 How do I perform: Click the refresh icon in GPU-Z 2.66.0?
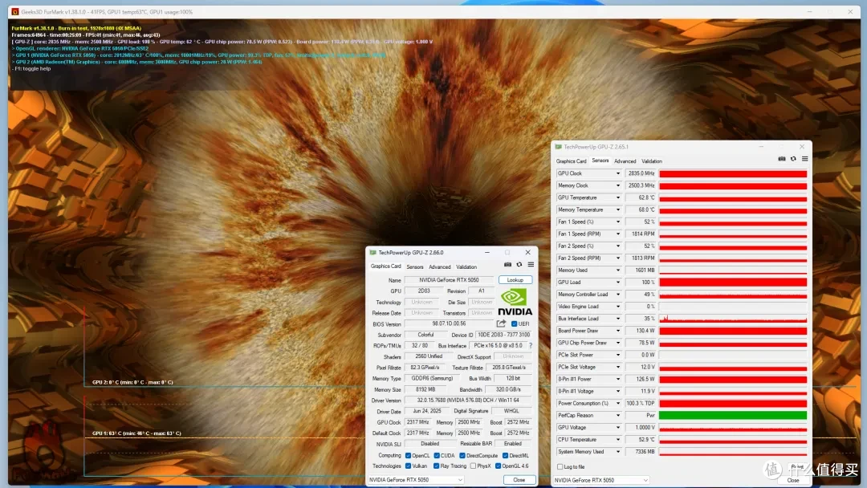pos(519,265)
